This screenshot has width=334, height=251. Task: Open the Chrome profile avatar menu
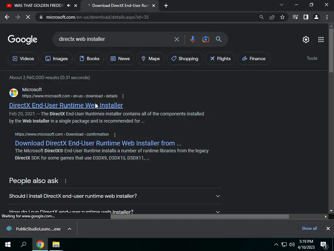coord(316,17)
